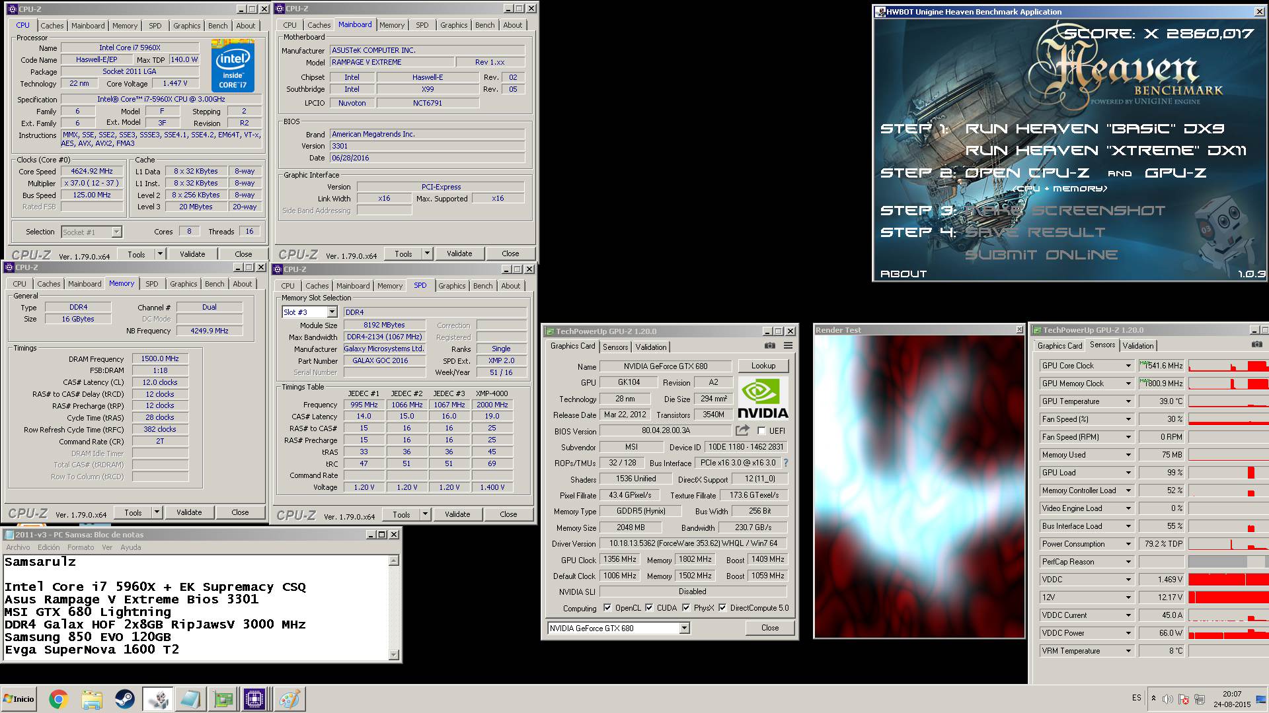Click Run Heaven "Xtreme" DX11
1269x713 pixels.
[1106, 151]
